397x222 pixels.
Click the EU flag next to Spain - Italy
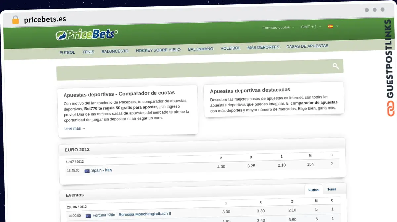pos(87,171)
